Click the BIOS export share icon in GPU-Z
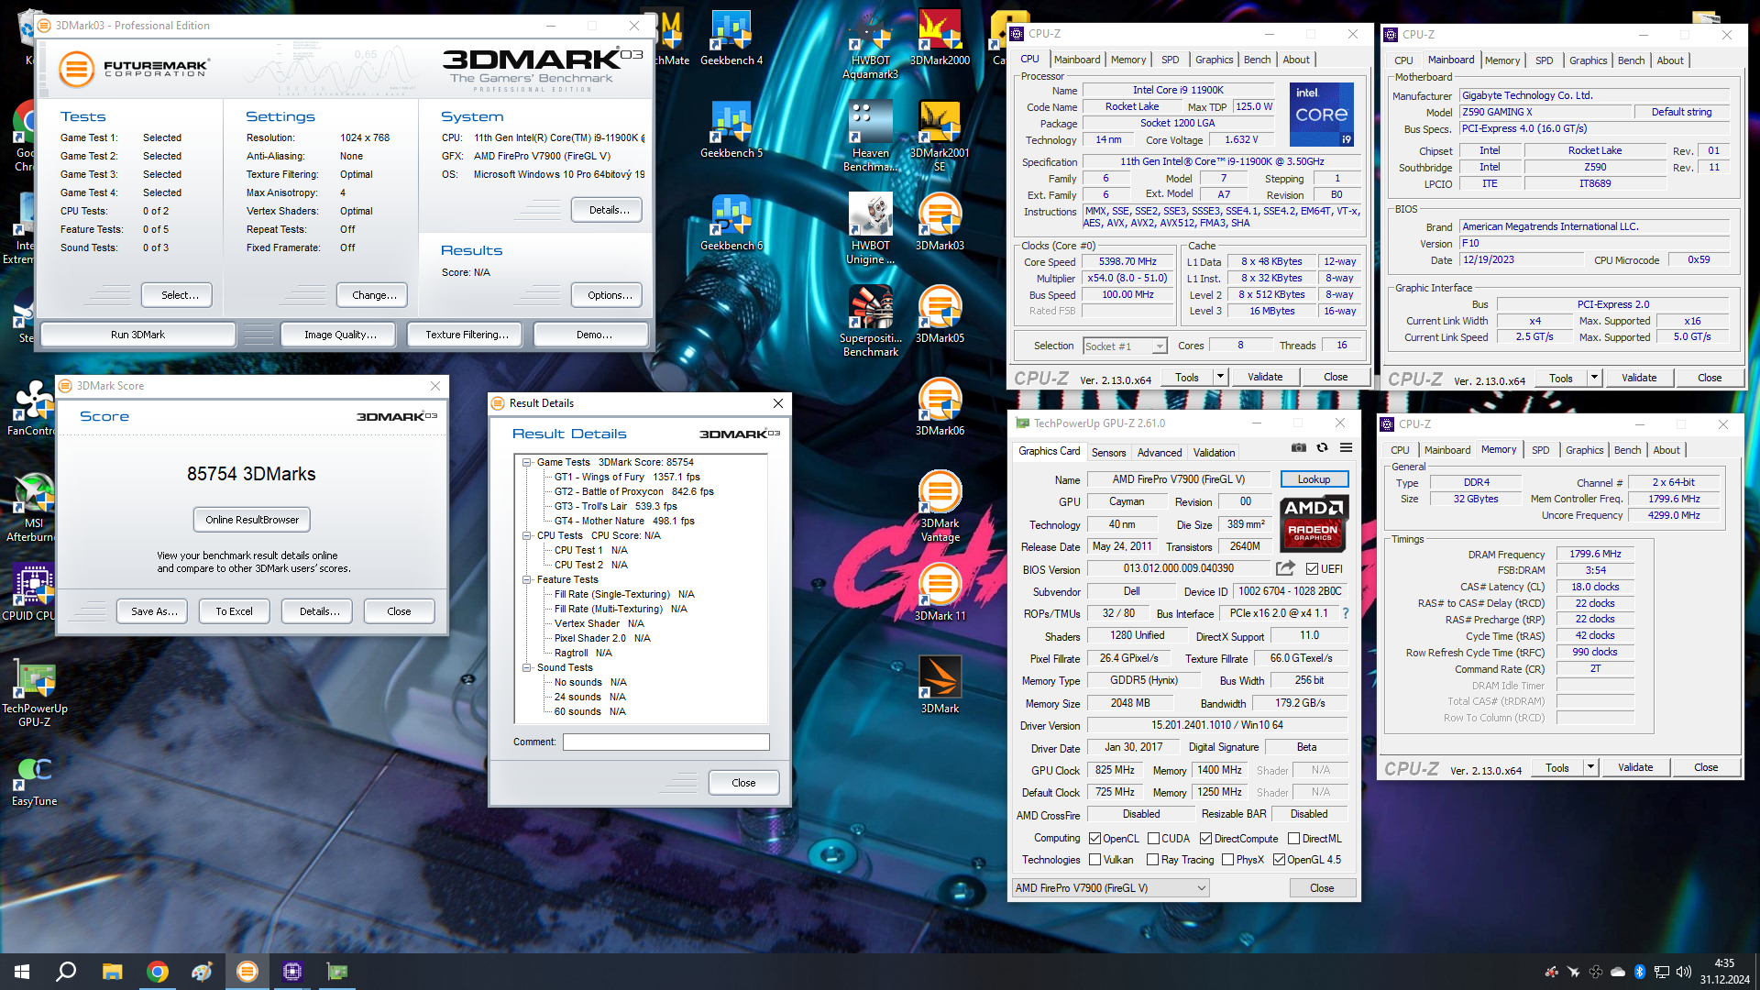This screenshot has height=990, width=1760. [1286, 568]
